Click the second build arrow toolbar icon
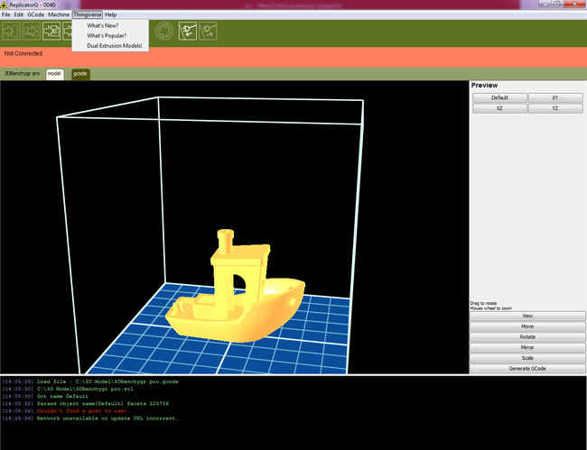Image resolution: width=587 pixels, height=450 pixels. tap(33, 32)
